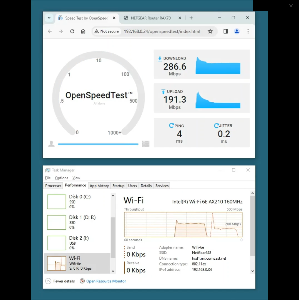Click the up arrow of details scrollbar
The width and height of the screenshot is (299, 300).
click(x=253, y=193)
